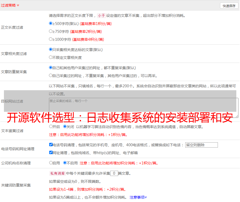
Task: Select ≥500字符 default length option
Action: point(51,23)
